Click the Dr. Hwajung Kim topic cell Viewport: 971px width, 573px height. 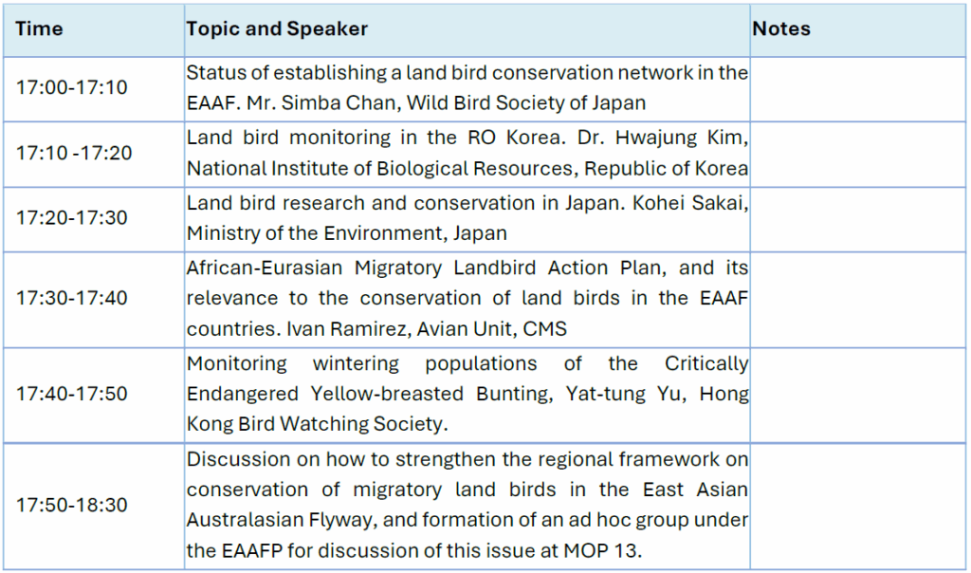coord(467,154)
